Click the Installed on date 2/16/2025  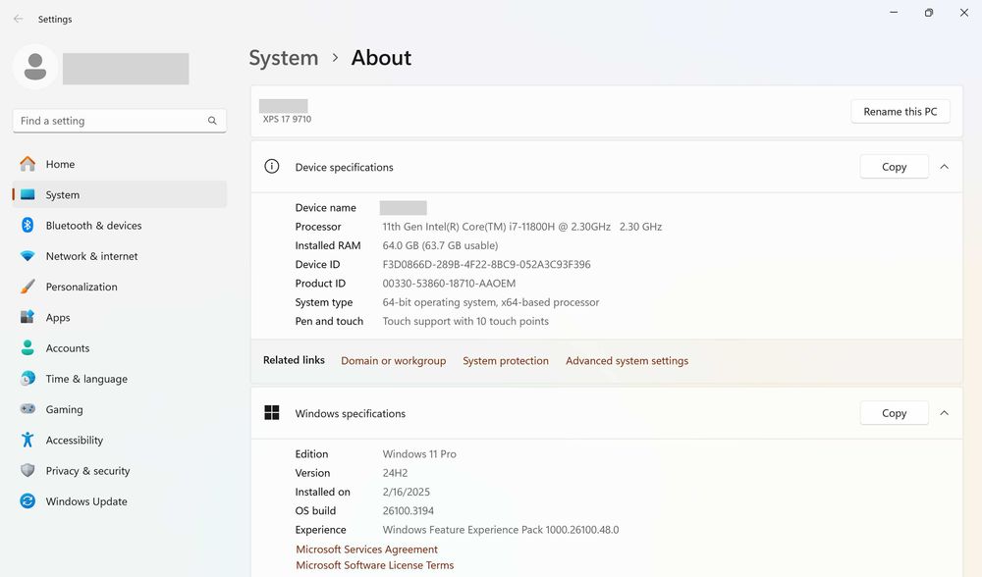pyautogui.click(x=407, y=493)
